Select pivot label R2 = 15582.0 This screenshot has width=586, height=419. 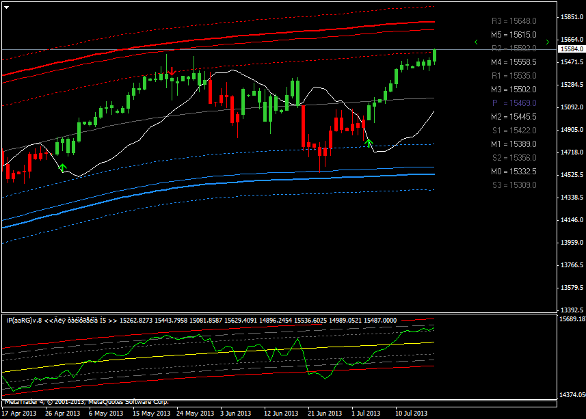(x=514, y=49)
